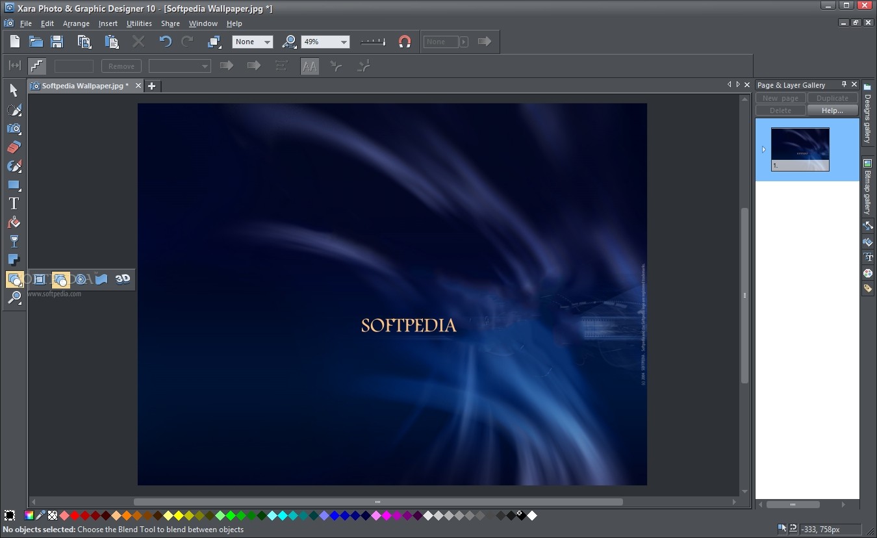Screen dimensions: 877x538
Task: Undo the last action
Action: point(166,42)
